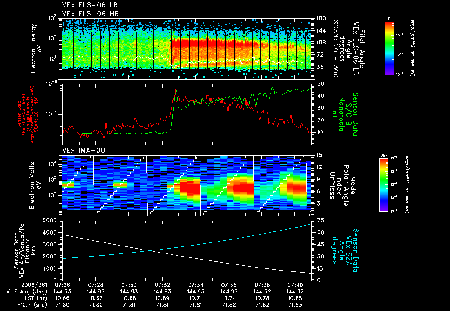
Task: Click the LST value 10.85
Action: 295,298
